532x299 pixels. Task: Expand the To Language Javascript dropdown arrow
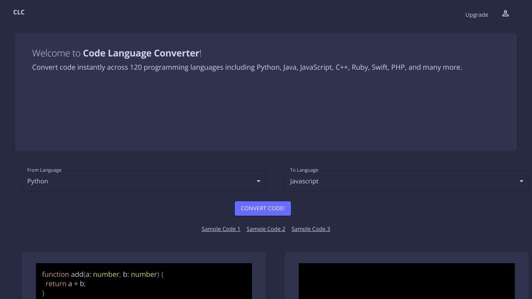[x=521, y=181]
